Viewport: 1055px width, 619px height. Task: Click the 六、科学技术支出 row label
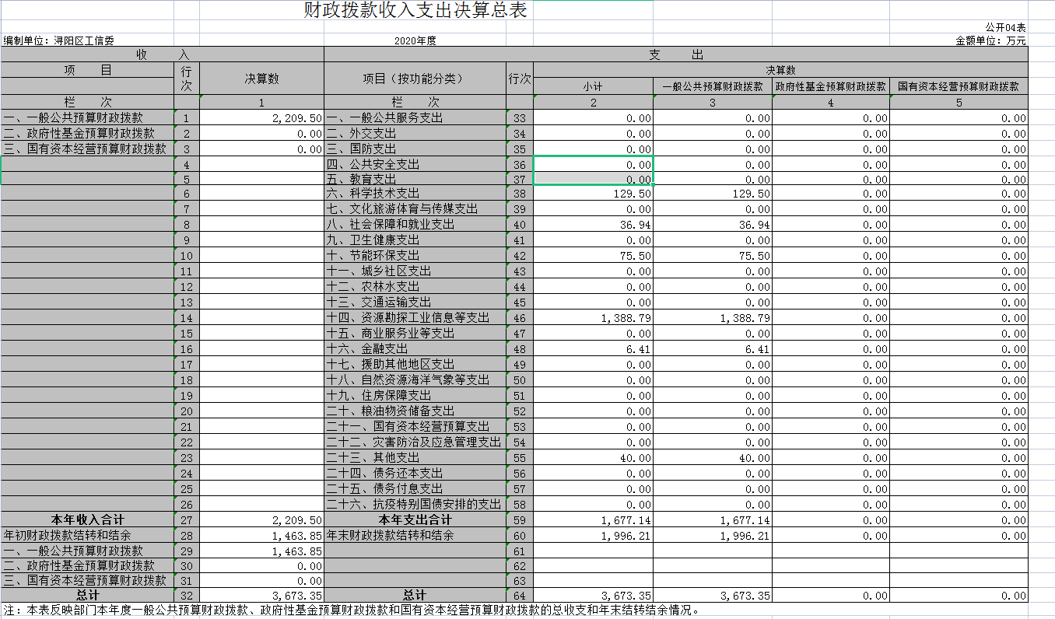(x=373, y=194)
